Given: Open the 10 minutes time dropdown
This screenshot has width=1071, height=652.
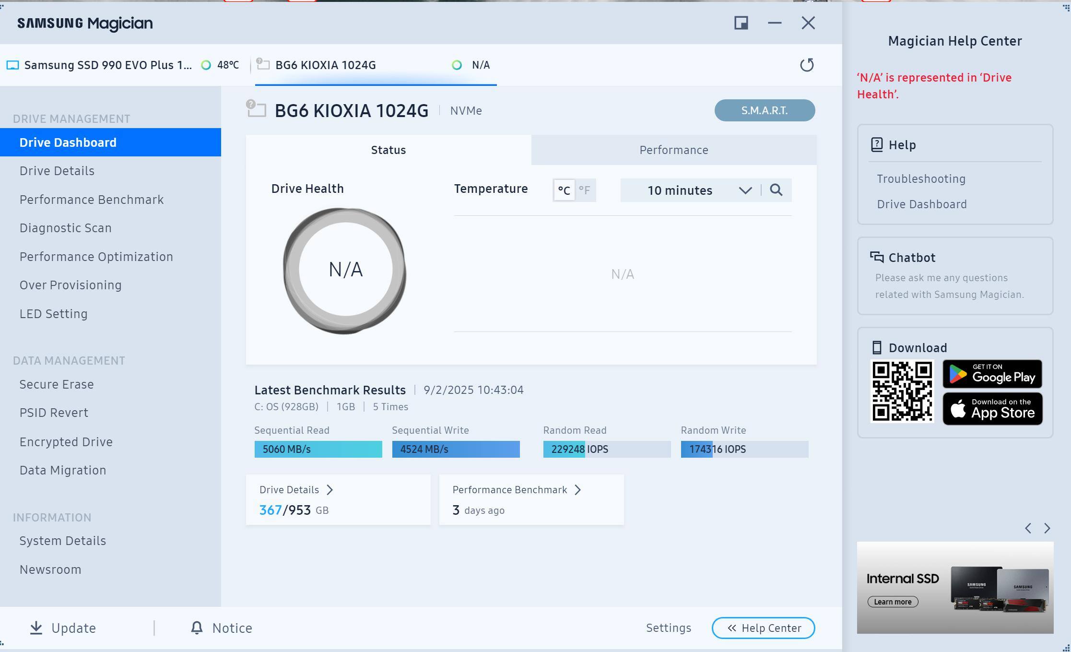Looking at the screenshot, I should (x=691, y=190).
